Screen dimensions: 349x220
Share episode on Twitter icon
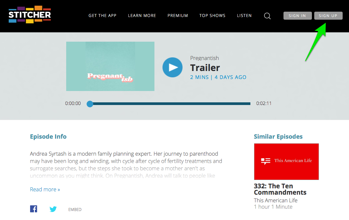53,209
